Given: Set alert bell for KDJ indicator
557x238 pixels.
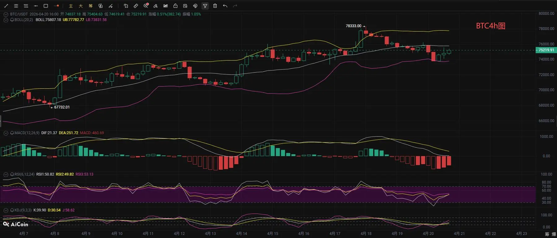Looking at the screenshot, I should 12,210.
